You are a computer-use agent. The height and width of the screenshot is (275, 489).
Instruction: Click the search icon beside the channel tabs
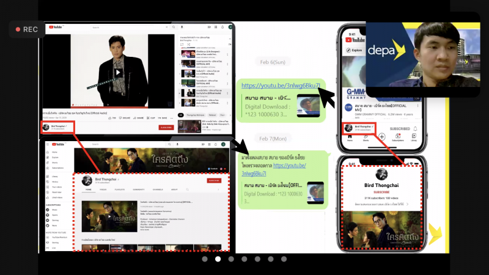pyautogui.click(x=188, y=189)
